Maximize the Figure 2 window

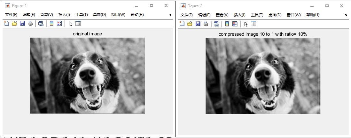327,6
